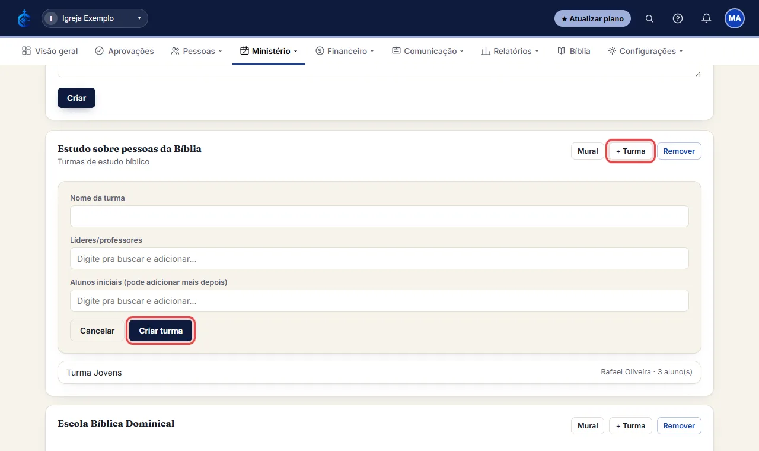Click the Criar button at the top
Screen dimensions: 759x451
tap(76, 98)
